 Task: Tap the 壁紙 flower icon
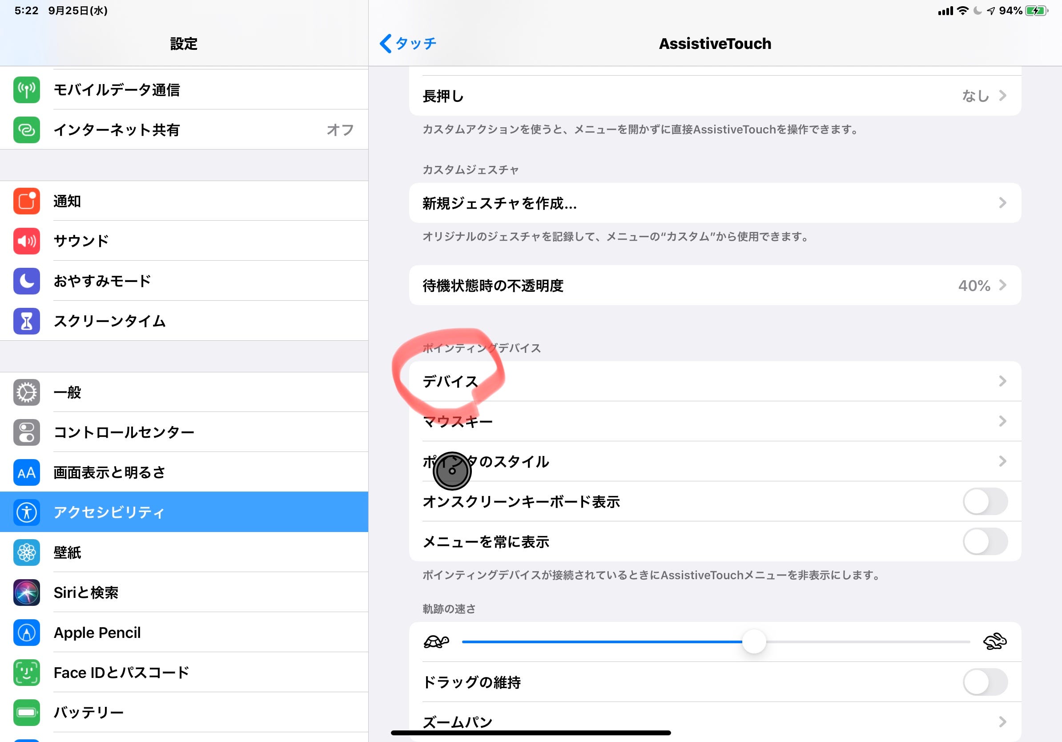[x=26, y=552]
